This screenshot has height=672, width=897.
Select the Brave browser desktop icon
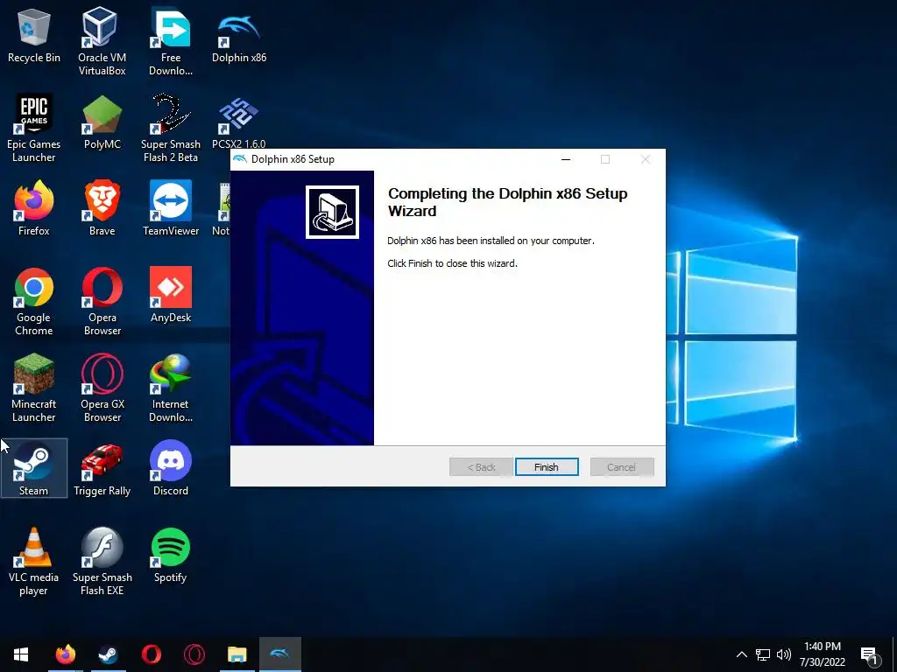tap(102, 209)
